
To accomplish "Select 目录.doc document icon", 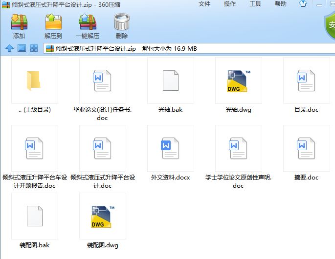I will [x=306, y=80].
